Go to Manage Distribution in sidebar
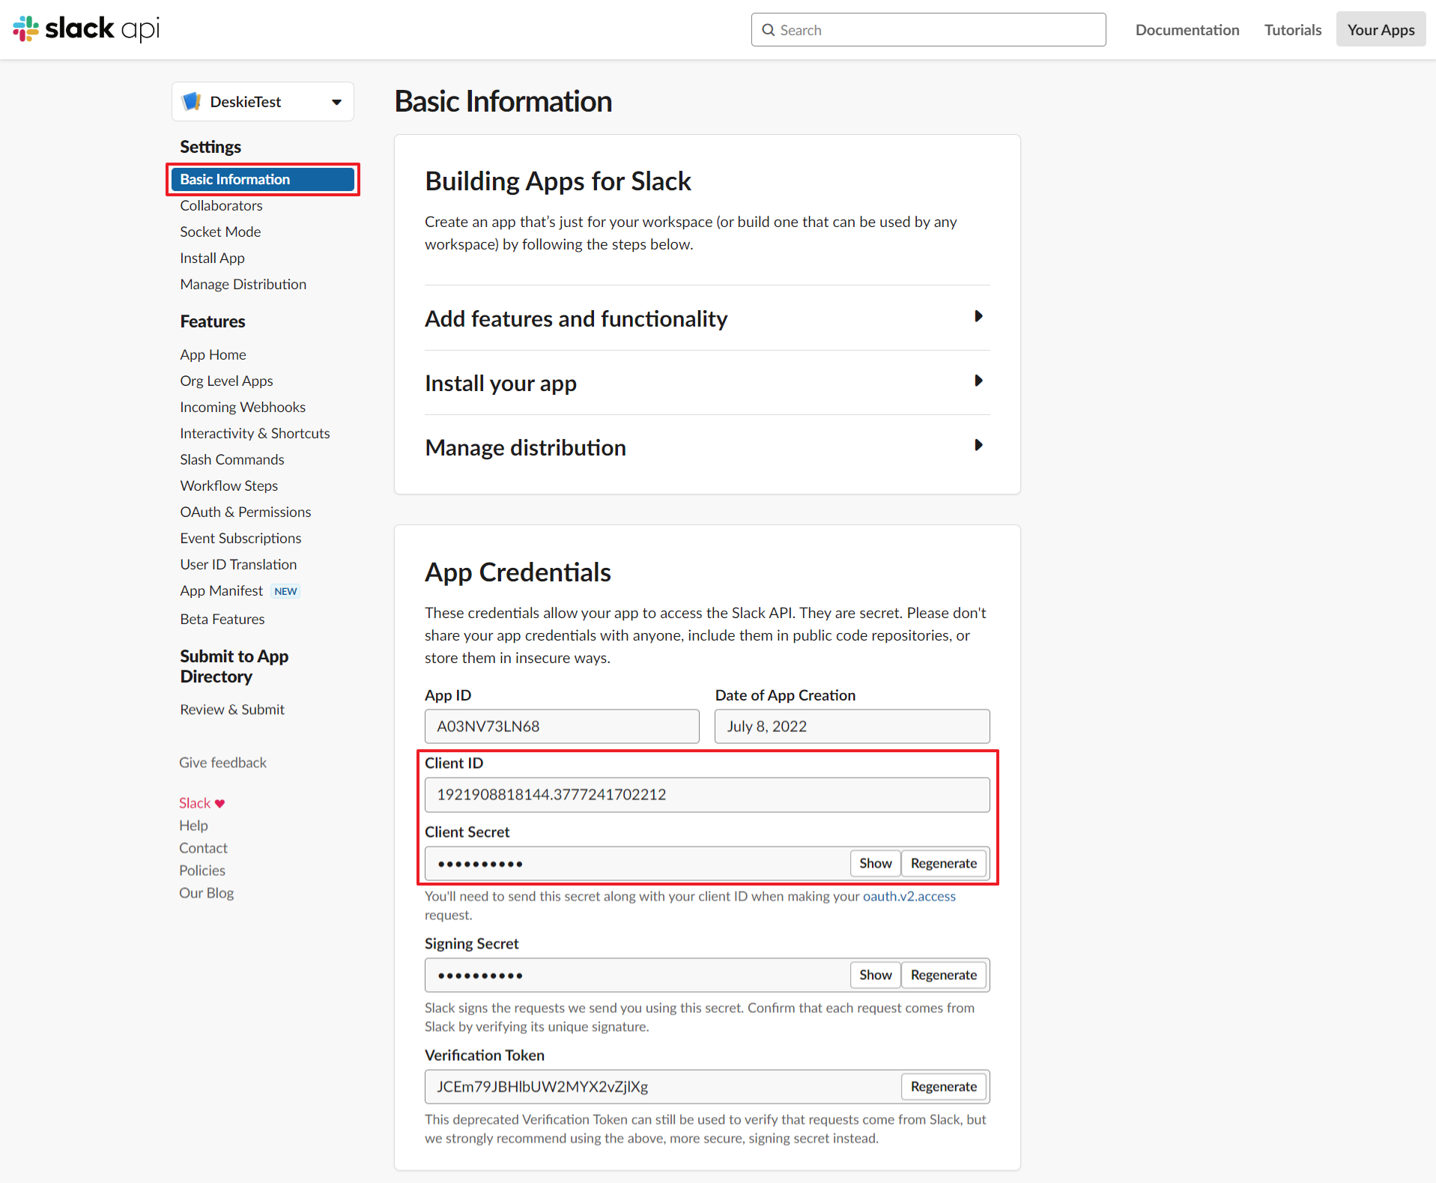This screenshot has width=1436, height=1183. [243, 284]
